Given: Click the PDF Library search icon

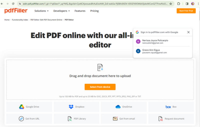Looking at the screenshot, I should (70, 119).
